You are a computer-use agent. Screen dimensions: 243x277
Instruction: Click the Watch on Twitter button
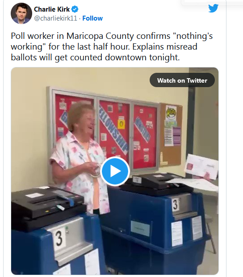182,80
